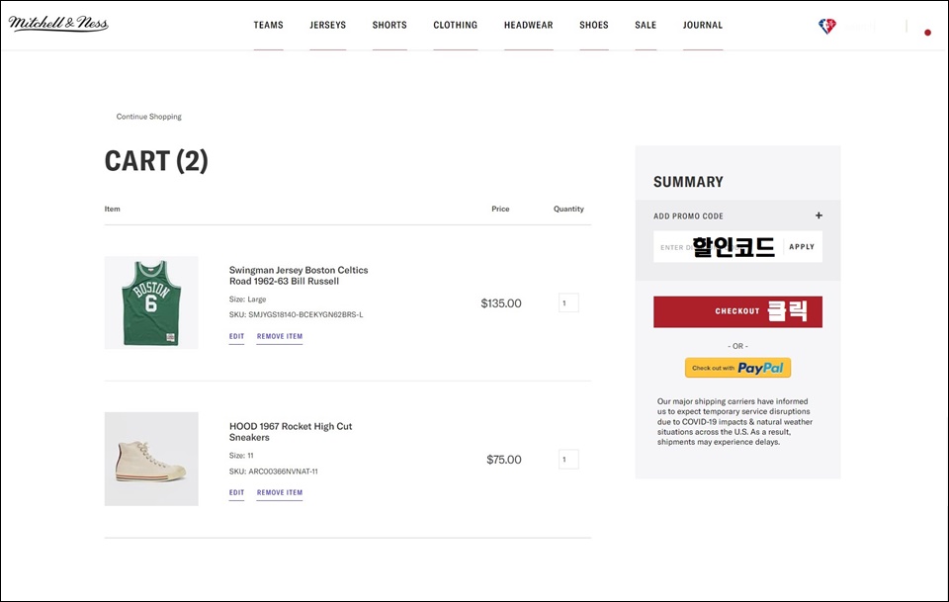This screenshot has width=949, height=602.
Task: Open the JOURNAL page
Action: [x=703, y=25]
